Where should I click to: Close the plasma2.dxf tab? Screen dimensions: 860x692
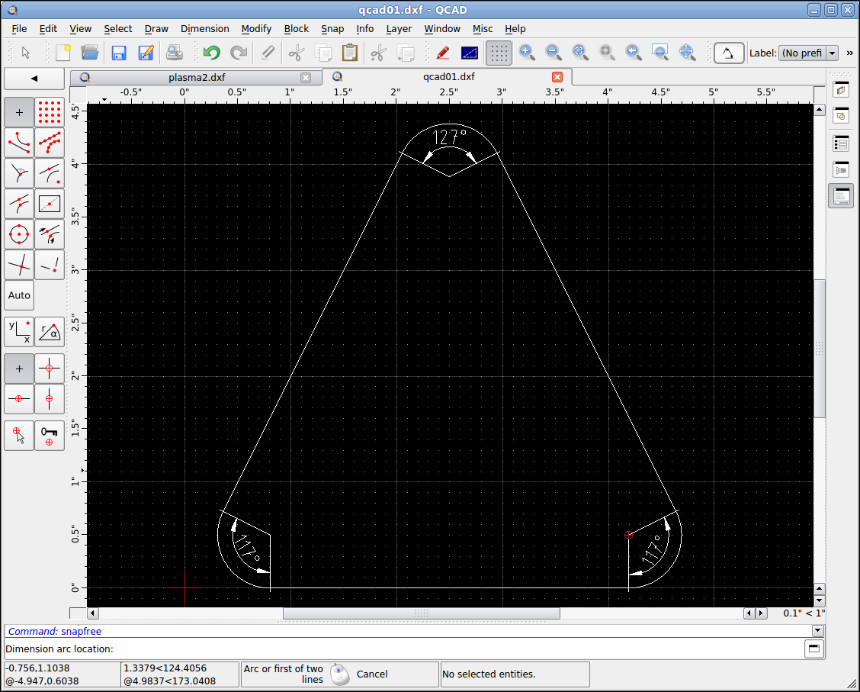pyautogui.click(x=306, y=78)
